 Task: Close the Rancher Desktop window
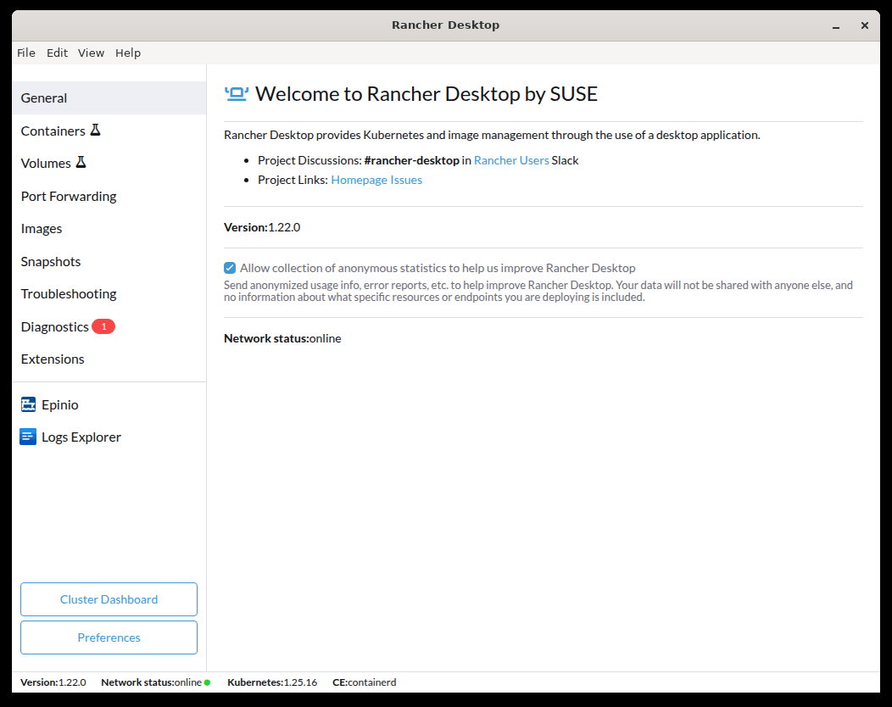tap(864, 25)
